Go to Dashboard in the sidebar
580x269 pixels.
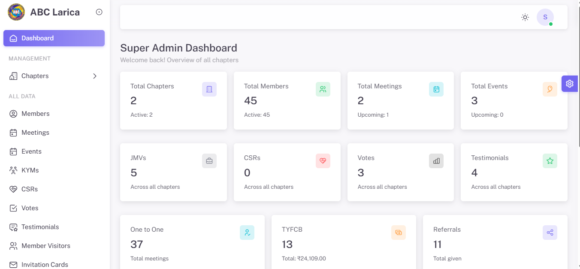pos(54,38)
